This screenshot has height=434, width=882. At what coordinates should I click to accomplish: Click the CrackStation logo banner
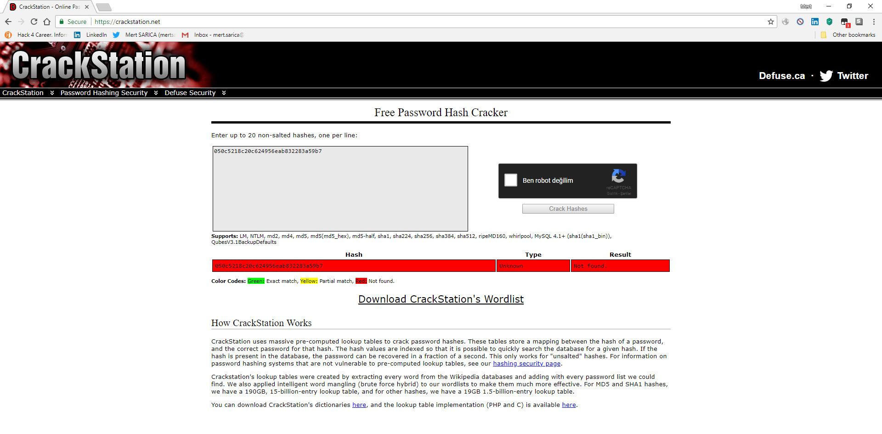point(98,65)
